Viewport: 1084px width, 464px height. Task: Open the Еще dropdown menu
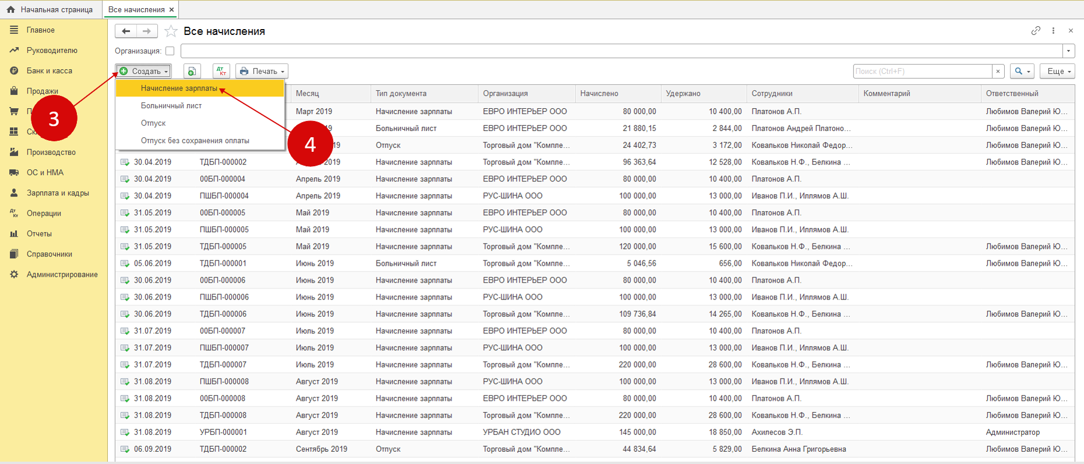[1058, 71]
